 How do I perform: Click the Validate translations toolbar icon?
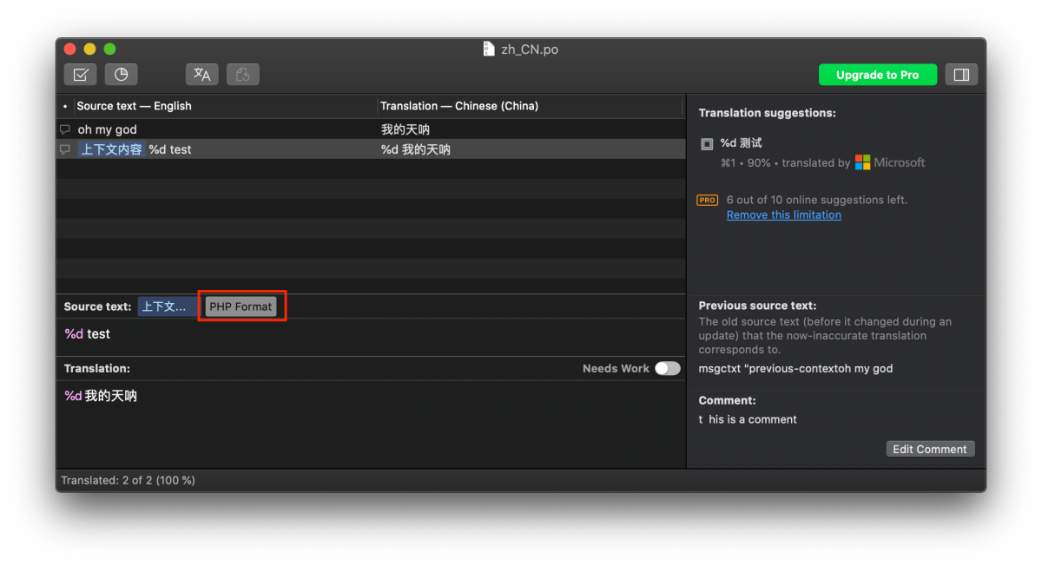click(80, 75)
